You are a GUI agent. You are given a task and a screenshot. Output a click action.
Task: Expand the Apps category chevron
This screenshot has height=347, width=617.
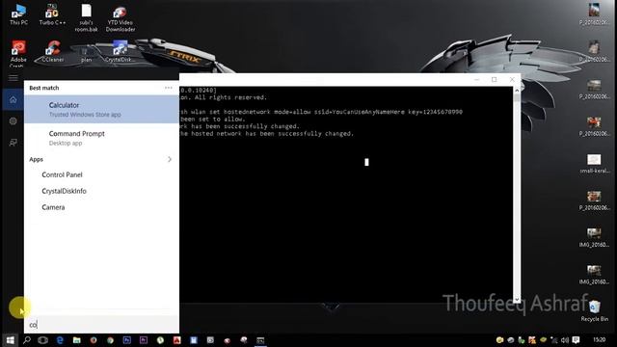click(170, 159)
